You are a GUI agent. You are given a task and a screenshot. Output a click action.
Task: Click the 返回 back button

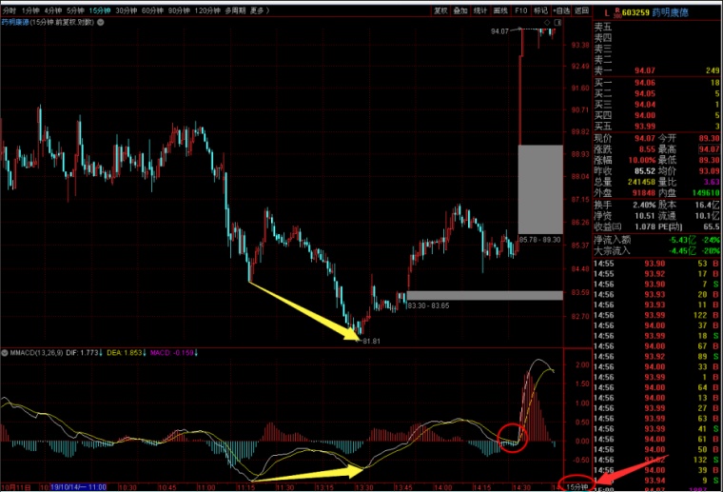coord(582,10)
